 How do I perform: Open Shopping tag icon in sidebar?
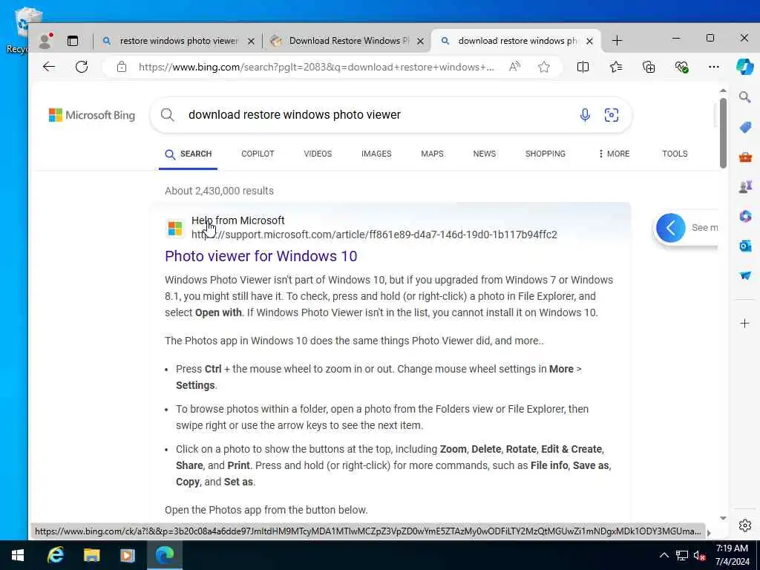pyautogui.click(x=745, y=128)
